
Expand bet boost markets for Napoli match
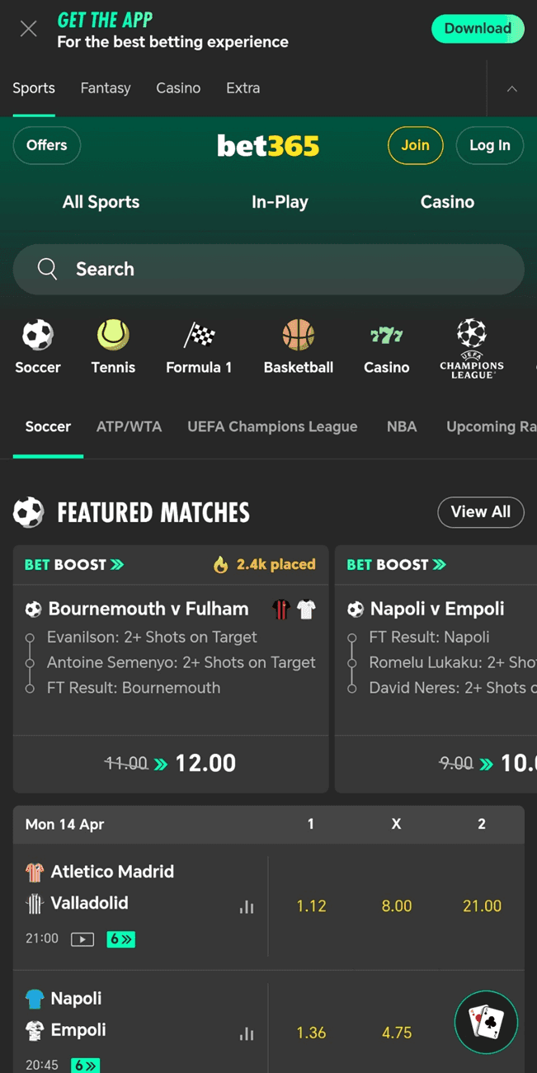pyautogui.click(x=85, y=1065)
